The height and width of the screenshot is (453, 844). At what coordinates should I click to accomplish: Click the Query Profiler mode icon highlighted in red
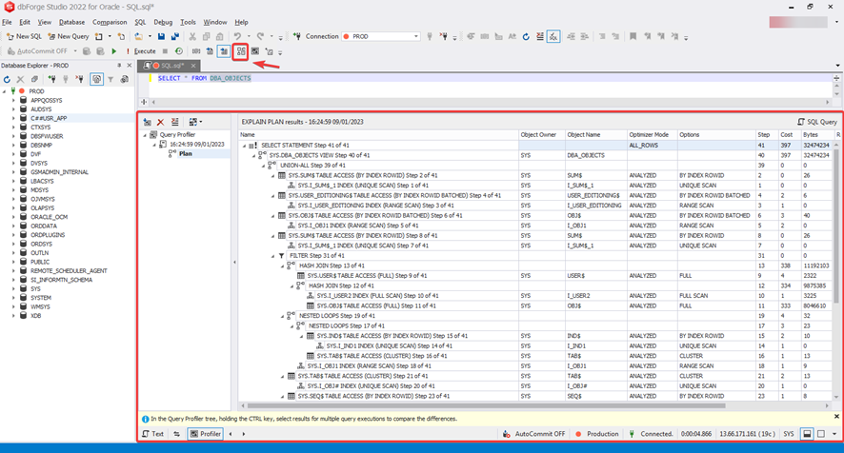tap(241, 51)
